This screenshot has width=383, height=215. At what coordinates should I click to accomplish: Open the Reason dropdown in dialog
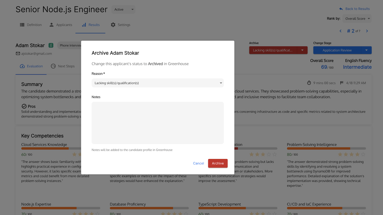click(157, 83)
